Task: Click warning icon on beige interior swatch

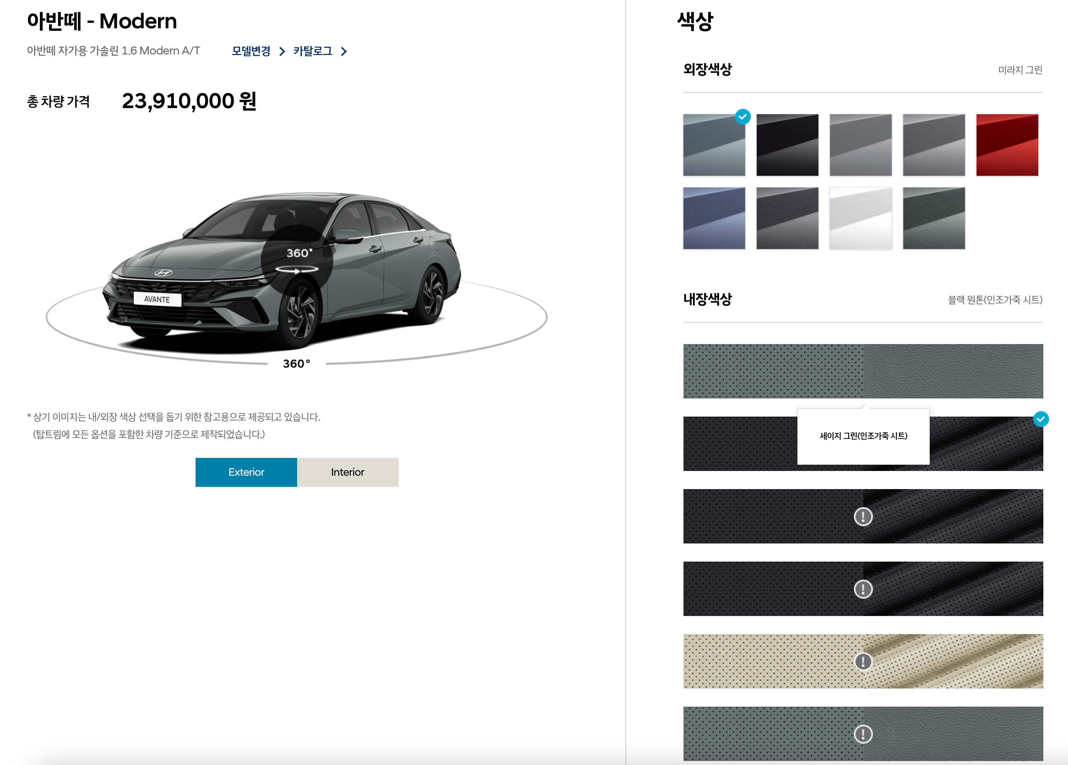Action: click(863, 662)
